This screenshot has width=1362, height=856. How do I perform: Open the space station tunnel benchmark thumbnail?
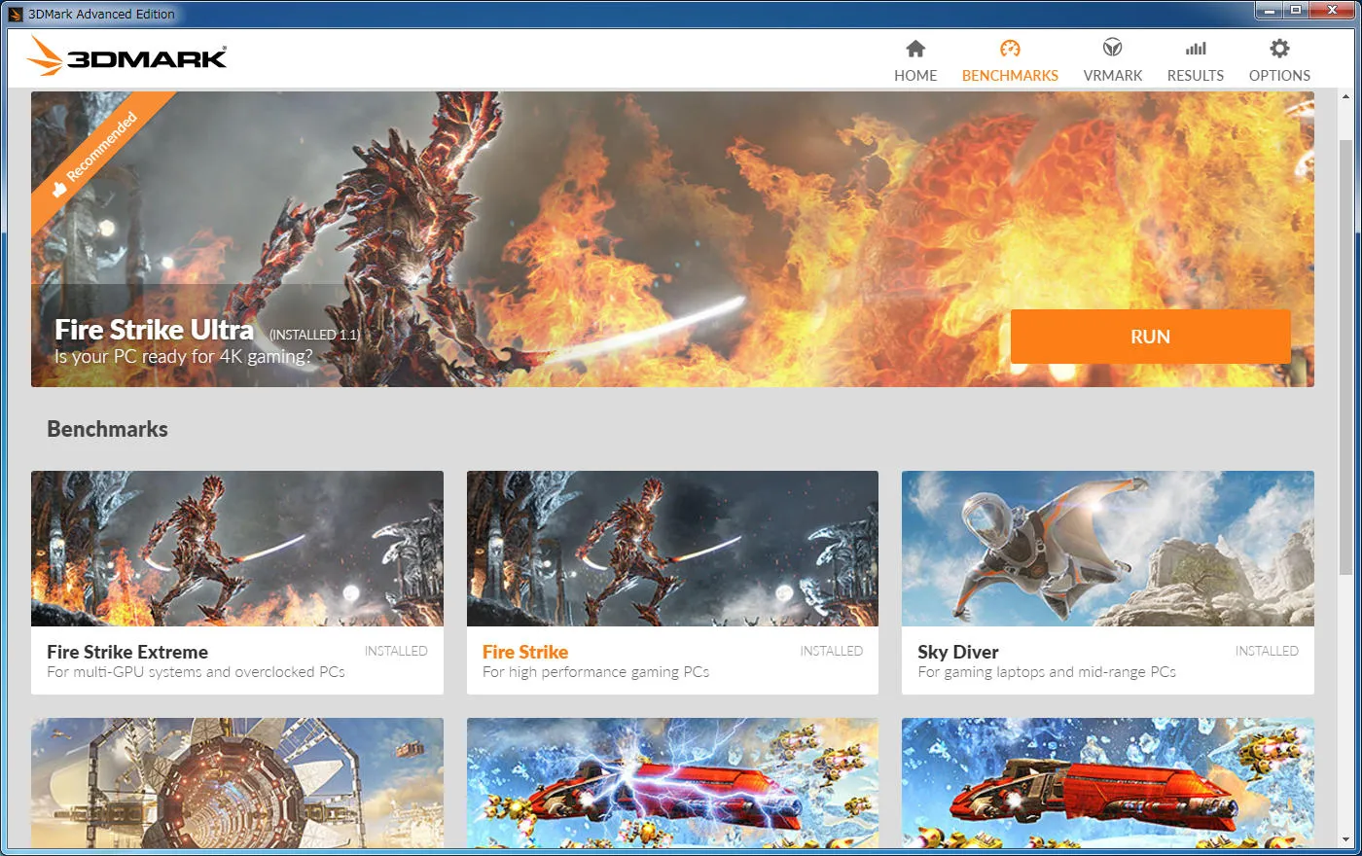[x=237, y=783]
